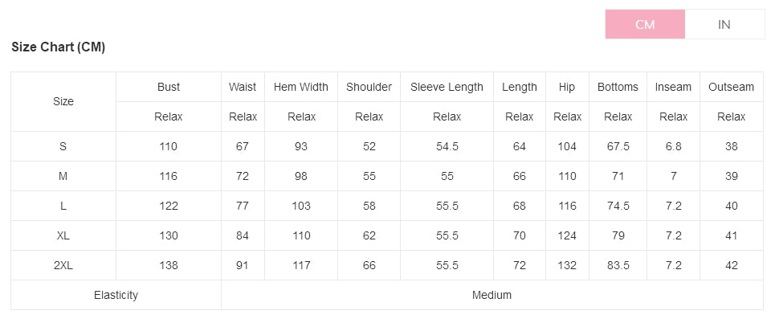Select the Sleeve Length column header
775x319 pixels.
click(x=447, y=87)
